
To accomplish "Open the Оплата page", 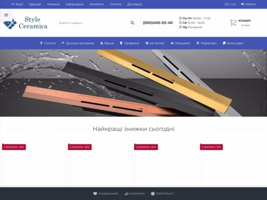I will click(x=116, y=4).
